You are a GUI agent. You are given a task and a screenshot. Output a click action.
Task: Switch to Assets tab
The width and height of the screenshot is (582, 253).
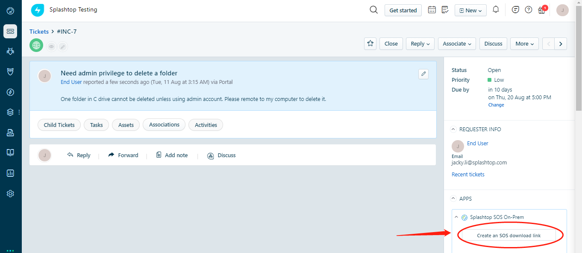[x=126, y=125]
